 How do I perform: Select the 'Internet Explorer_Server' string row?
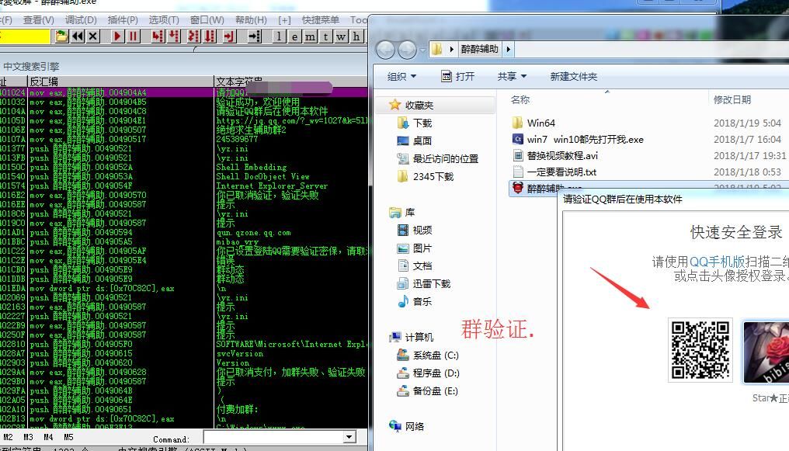tap(183, 186)
